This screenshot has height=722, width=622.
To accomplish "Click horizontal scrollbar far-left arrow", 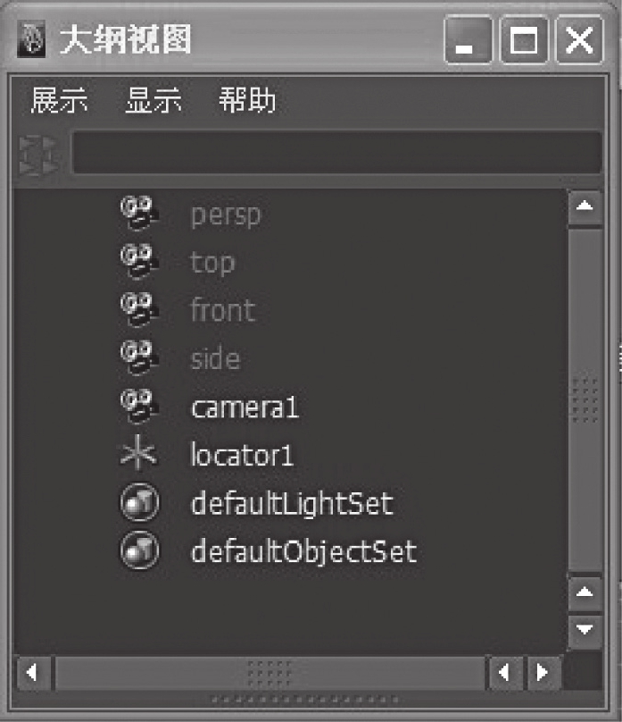I will (33, 673).
